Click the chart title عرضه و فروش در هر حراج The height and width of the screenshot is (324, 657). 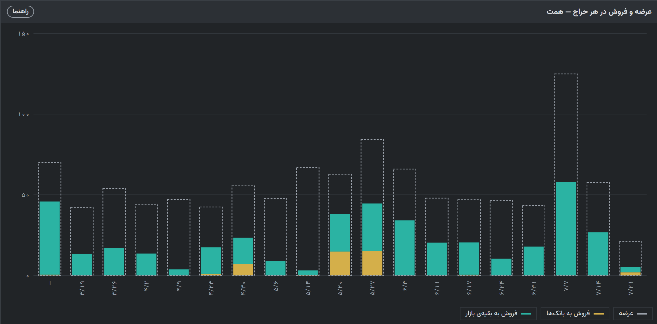[x=599, y=12]
